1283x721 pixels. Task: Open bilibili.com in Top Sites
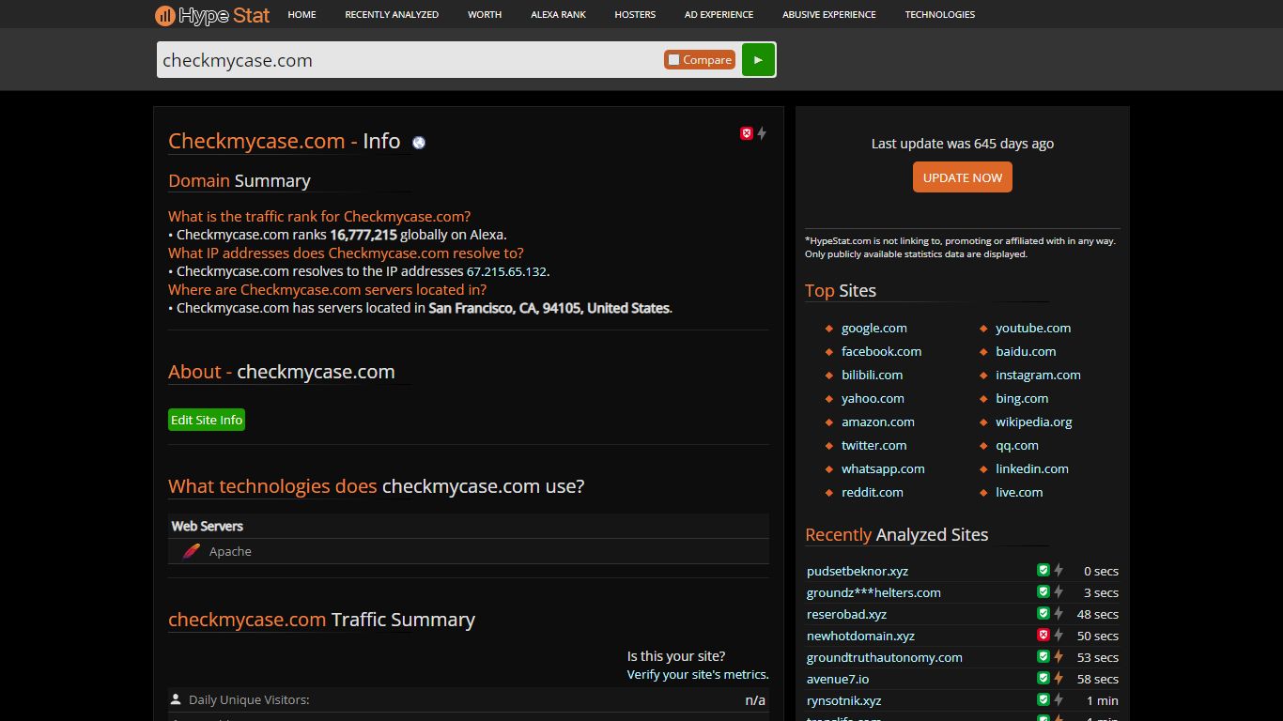click(872, 375)
